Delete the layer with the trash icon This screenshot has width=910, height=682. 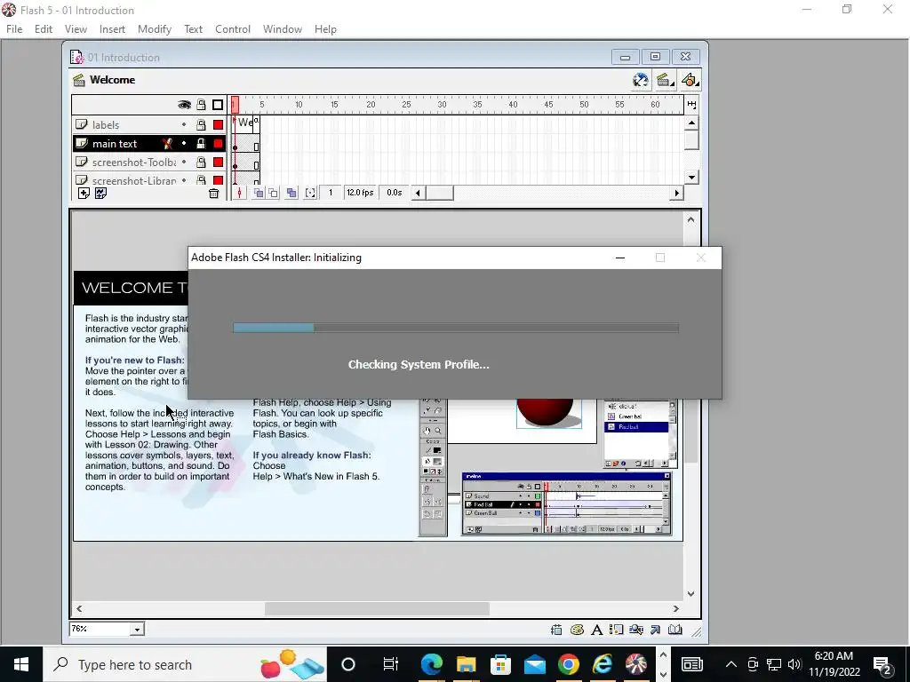[x=213, y=194]
